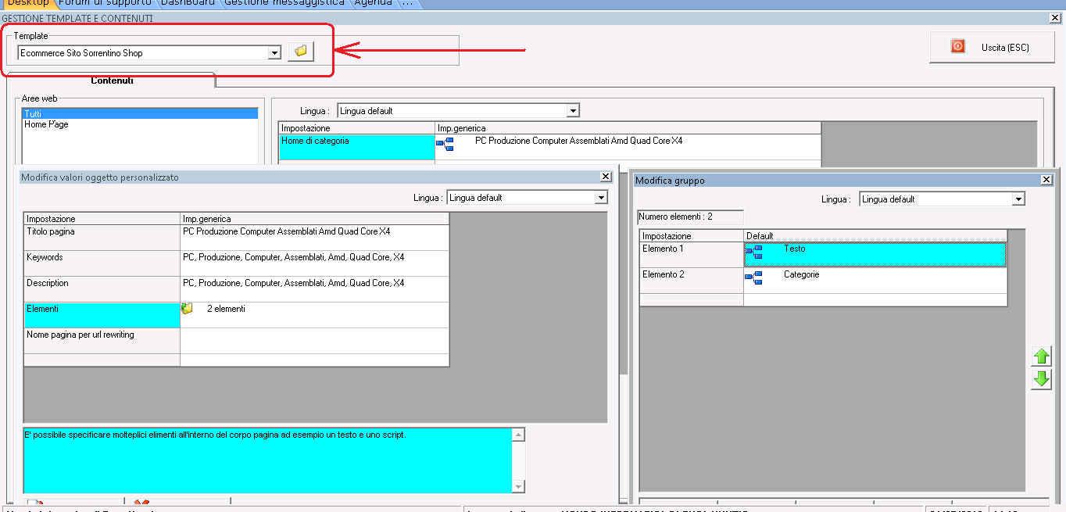
Task: Click empty value of Nome pagina per url rewriting
Action: (x=315, y=341)
